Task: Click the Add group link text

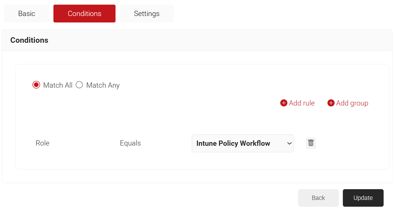Action: pos(352,103)
